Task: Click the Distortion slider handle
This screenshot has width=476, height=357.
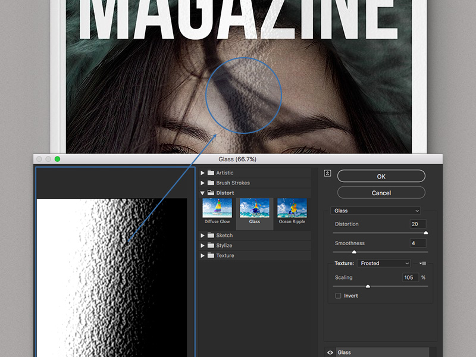Action: 425,233
